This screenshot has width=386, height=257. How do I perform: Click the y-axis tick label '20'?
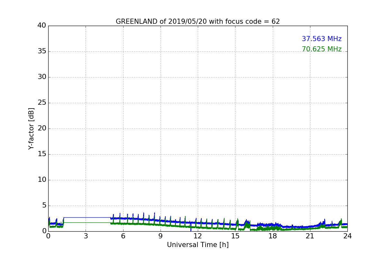click(42, 128)
